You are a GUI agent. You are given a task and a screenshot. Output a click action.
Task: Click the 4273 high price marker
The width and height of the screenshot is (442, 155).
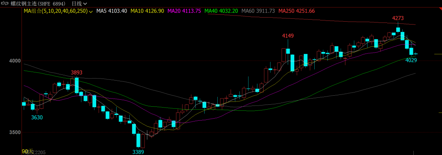click(398, 18)
